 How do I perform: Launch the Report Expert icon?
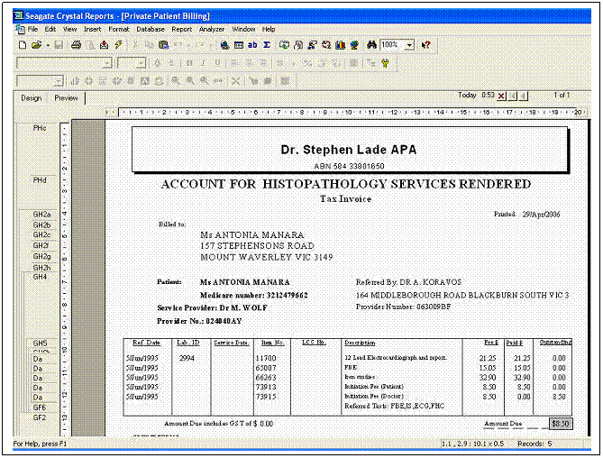coord(284,45)
